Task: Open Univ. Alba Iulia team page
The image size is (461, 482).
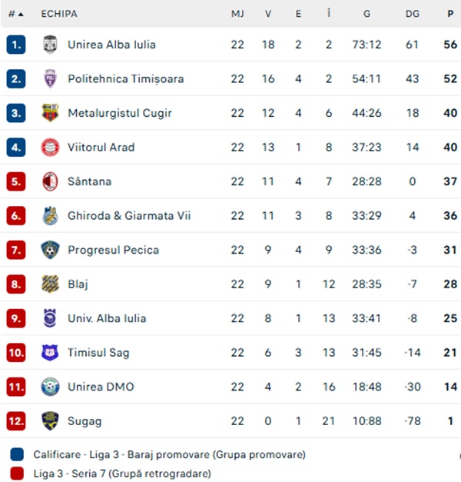Action: pyautogui.click(x=106, y=318)
